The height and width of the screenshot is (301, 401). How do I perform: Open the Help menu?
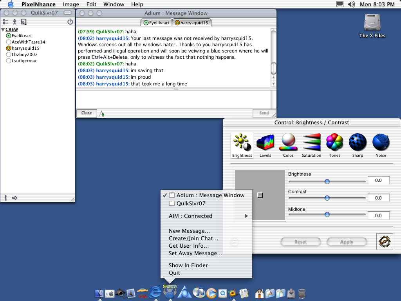137,4
